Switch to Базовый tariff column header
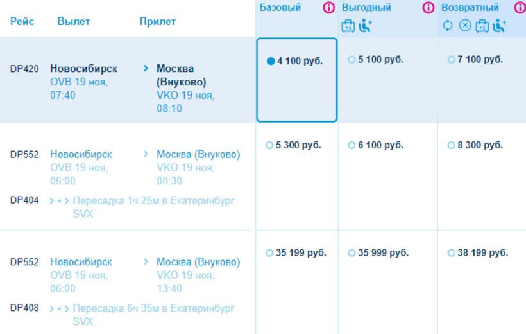The height and width of the screenshot is (334, 526). (x=280, y=8)
